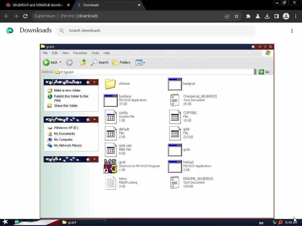This screenshot has height=226, width=302.
Task: Click the taskbar clock showing 8:48 AM
Action: (x=291, y=222)
